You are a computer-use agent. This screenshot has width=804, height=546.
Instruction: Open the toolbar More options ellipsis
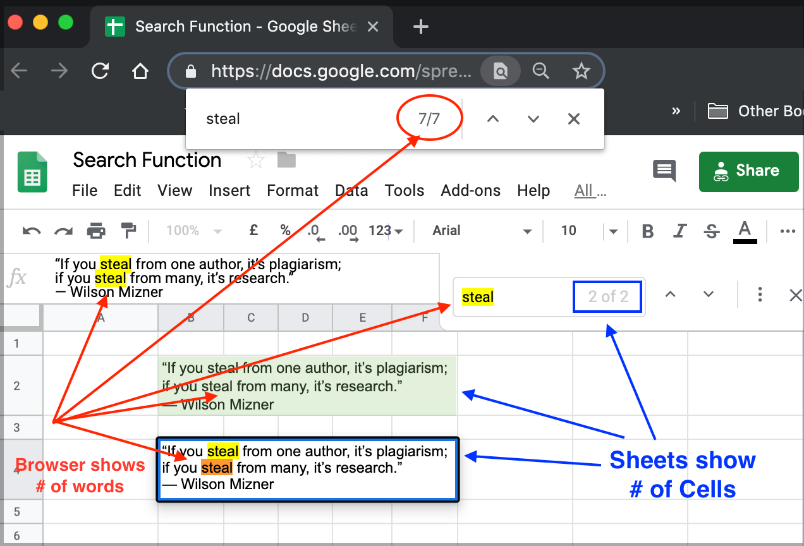point(788,231)
